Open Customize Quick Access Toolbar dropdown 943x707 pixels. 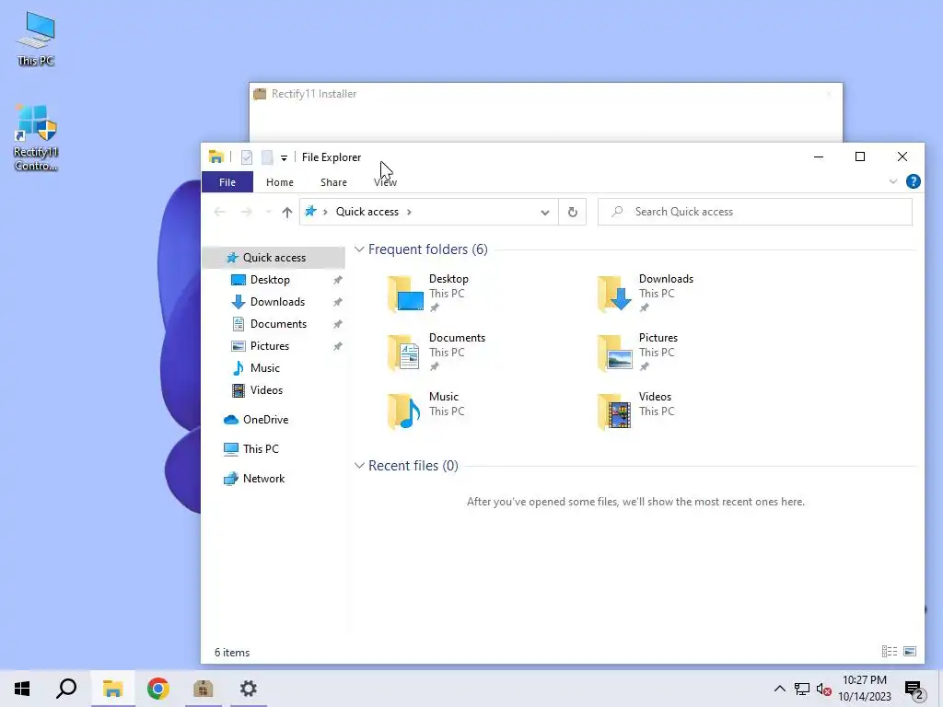point(284,158)
